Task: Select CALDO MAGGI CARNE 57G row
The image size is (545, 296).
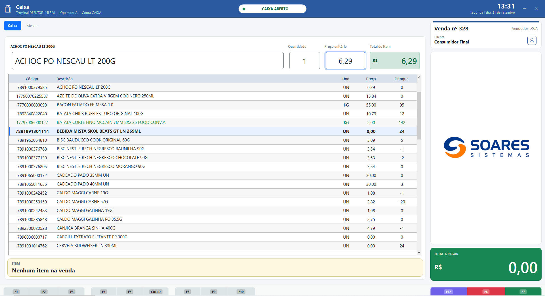Action: [213, 202]
